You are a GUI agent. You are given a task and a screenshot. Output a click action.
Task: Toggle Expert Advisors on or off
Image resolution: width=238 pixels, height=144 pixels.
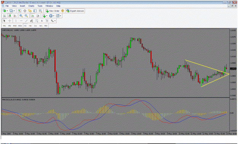pyautogui.click(x=75, y=11)
